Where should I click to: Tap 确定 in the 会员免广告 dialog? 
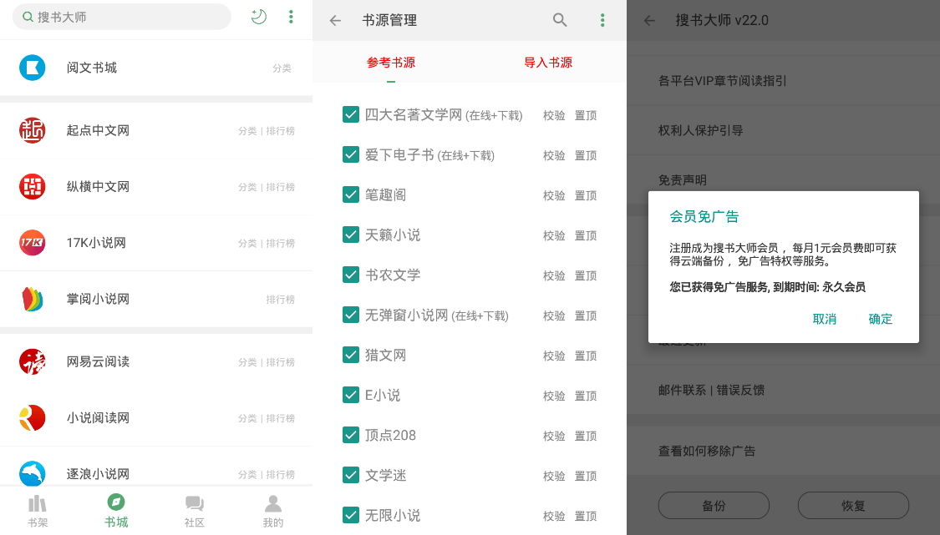point(880,319)
